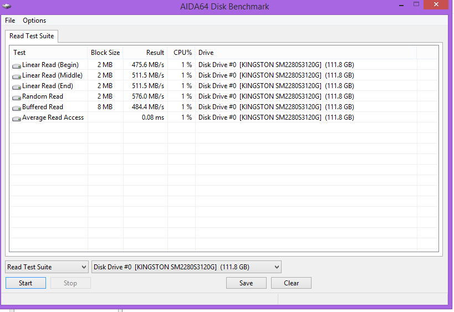The height and width of the screenshot is (312, 454).
Task: Maximize the AIDA64 Disk Benchmark window
Action: click(x=416, y=4)
